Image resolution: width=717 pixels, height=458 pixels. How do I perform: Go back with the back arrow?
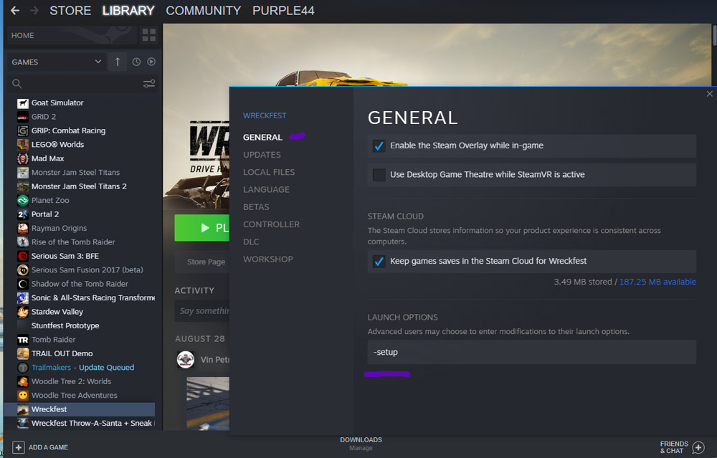coord(15,11)
